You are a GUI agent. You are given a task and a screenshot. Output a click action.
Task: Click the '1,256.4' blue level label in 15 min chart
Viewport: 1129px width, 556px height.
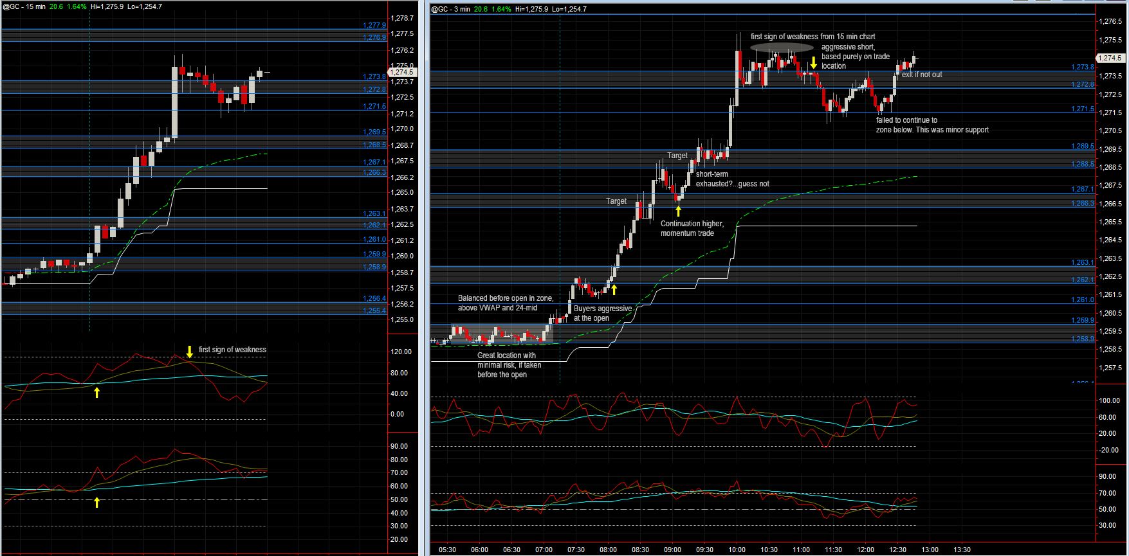point(374,298)
